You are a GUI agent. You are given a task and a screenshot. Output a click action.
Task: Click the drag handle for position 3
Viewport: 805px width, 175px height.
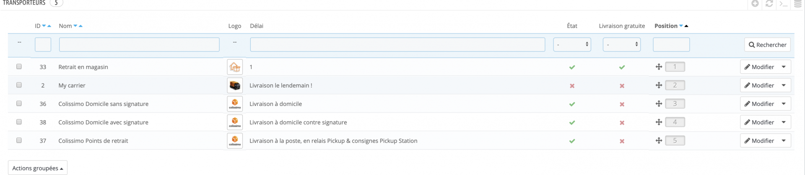click(659, 104)
